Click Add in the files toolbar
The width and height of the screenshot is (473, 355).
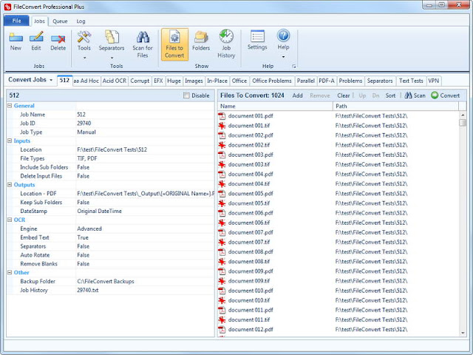click(x=297, y=95)
